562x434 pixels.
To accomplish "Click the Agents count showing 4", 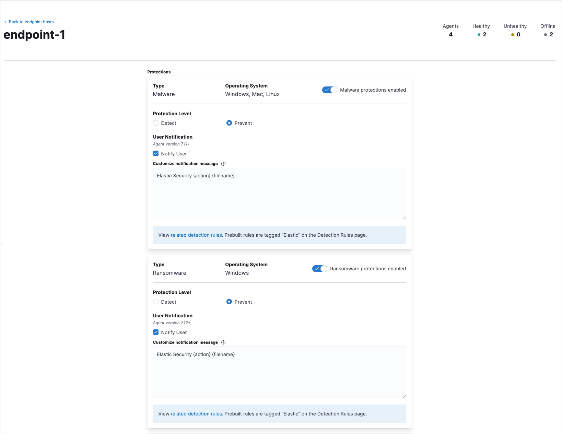I will pyautogui.click(x=450, y=34).
